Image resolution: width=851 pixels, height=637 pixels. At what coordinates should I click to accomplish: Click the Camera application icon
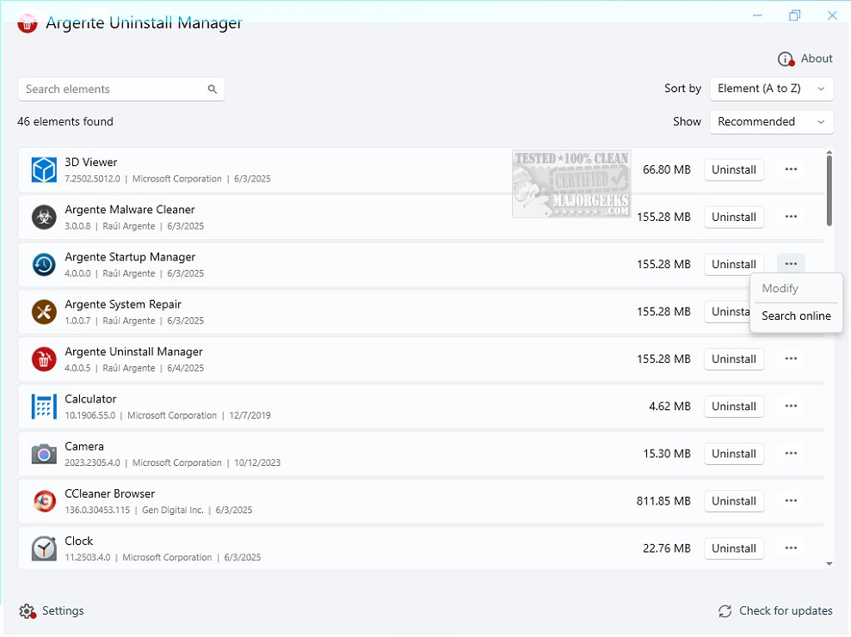coord(43,453)
